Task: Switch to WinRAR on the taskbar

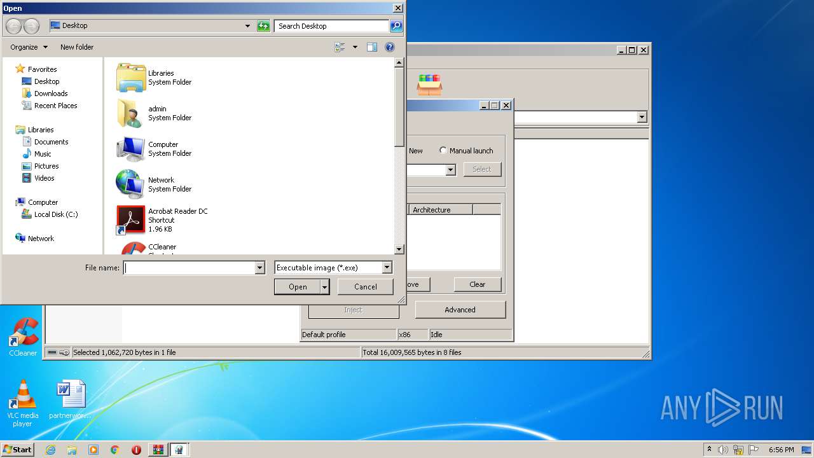Action: 158,450
